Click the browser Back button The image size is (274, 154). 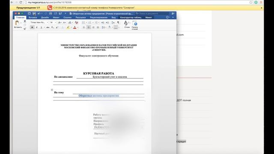click(x=12, y=2)
